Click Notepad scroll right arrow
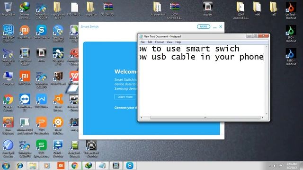Viewport: 303px width, 170px height. [x=262, y=118]
